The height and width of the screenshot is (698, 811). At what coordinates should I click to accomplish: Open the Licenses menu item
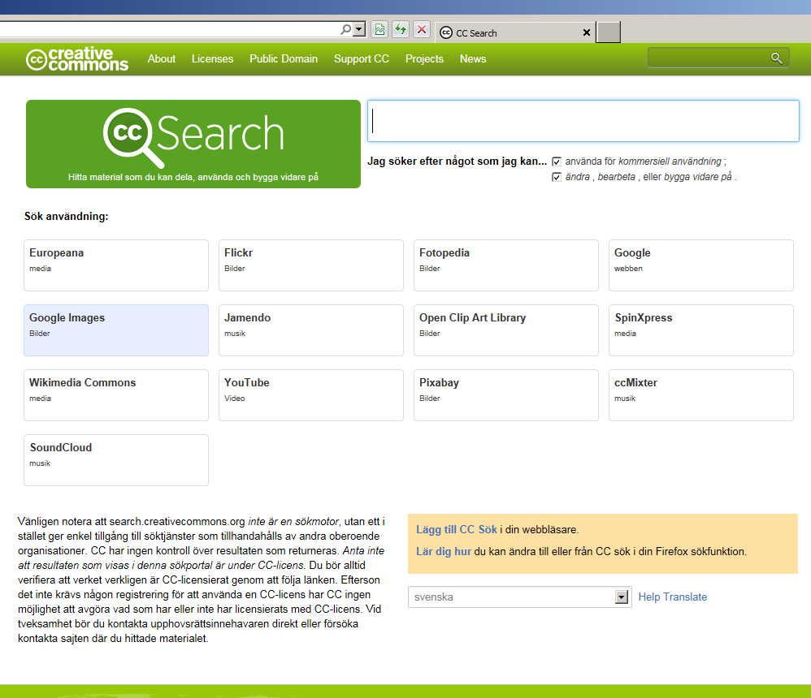pyautogui.click(x=212, y=59)
